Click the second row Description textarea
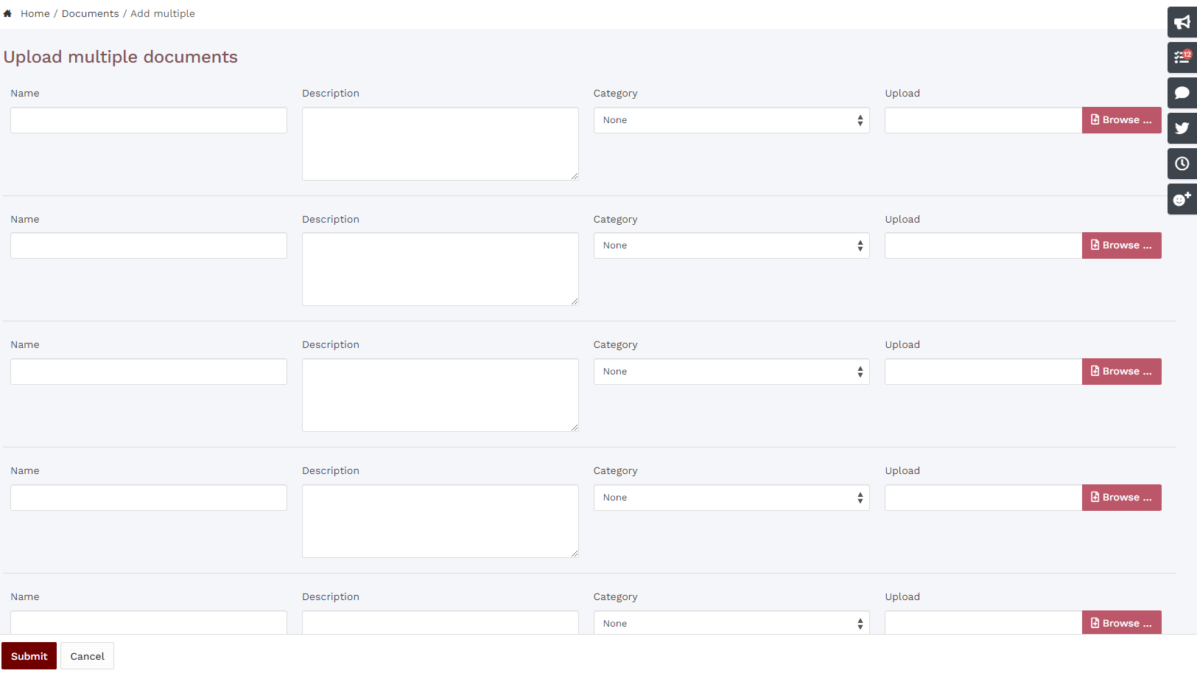The height and width of the screenshot is (676, 1197). coord(440,269)
